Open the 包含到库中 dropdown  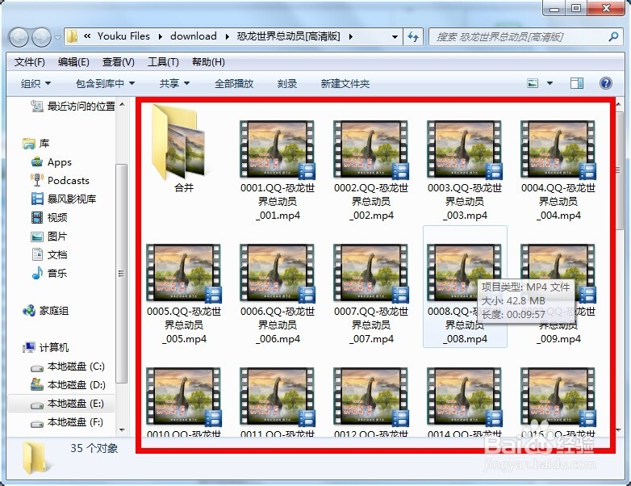tap(105, 84)
